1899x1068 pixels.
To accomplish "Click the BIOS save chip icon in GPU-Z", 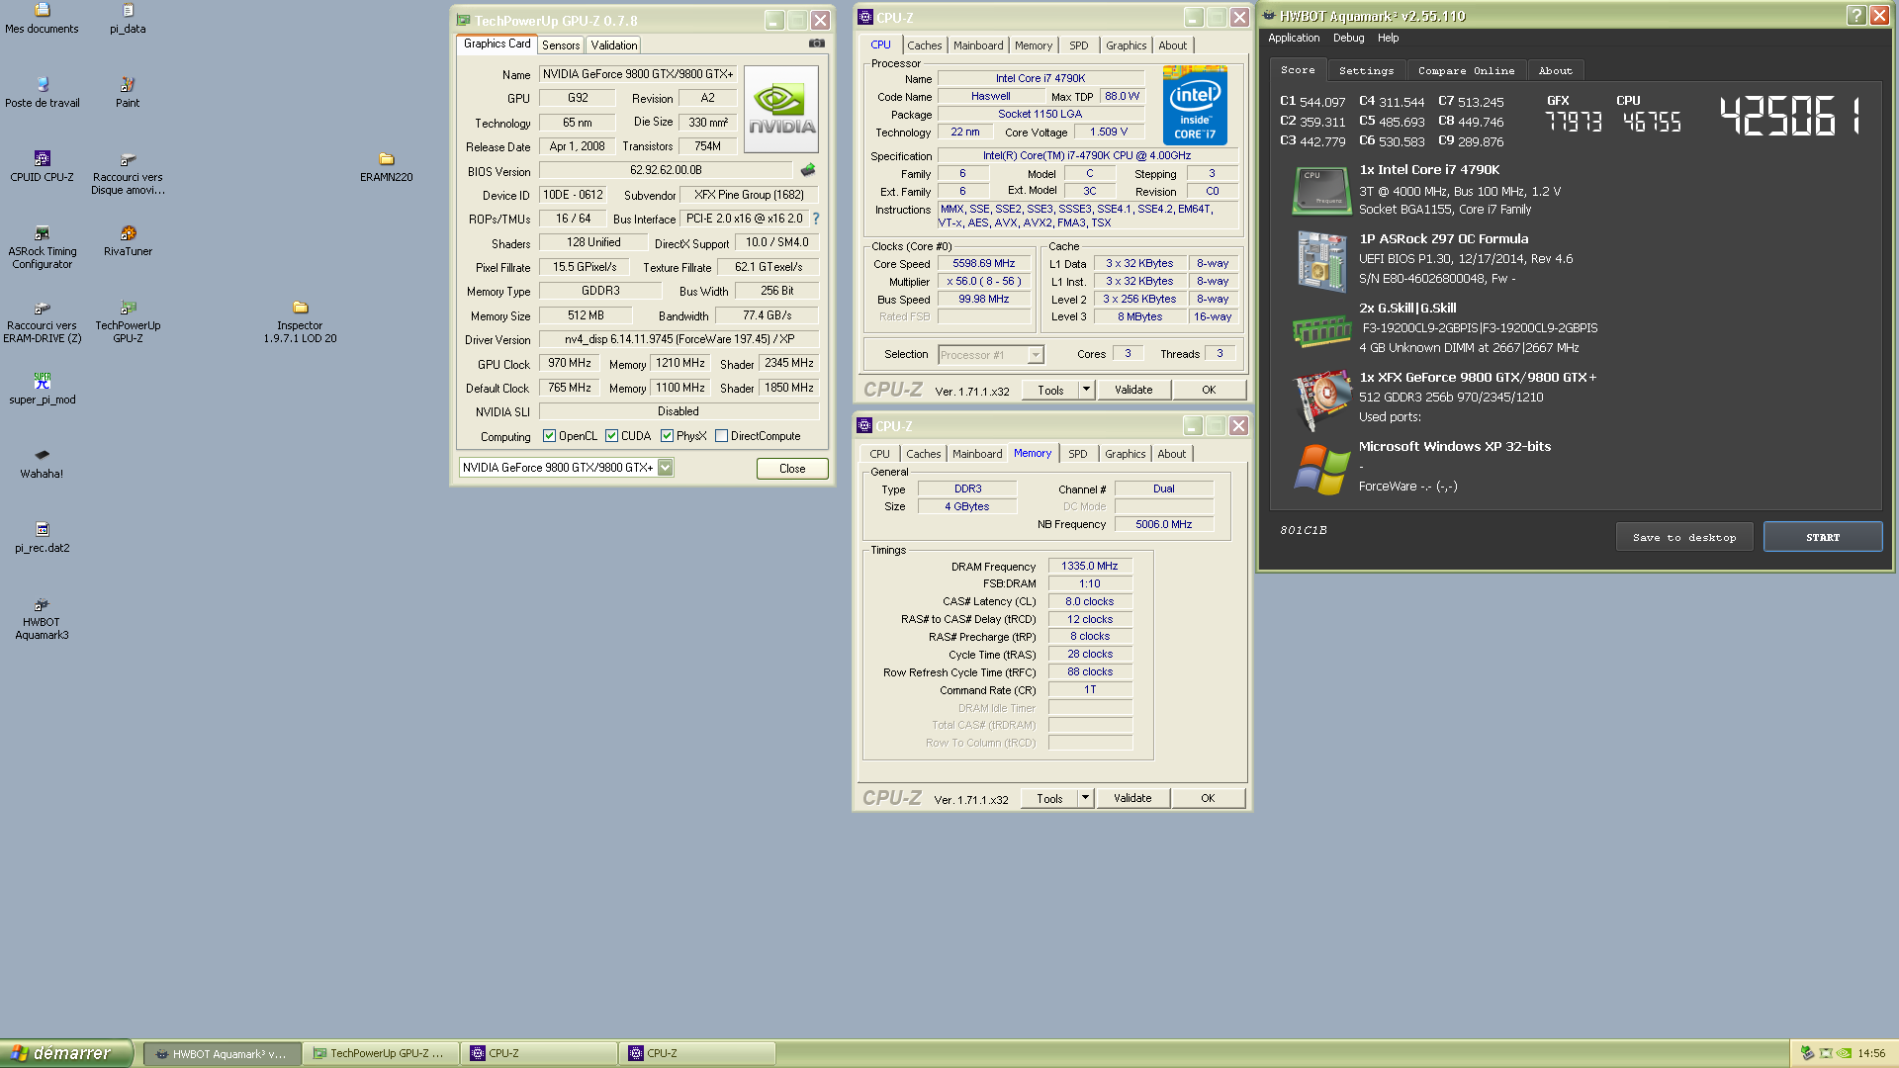I will (x=808, y=170).
